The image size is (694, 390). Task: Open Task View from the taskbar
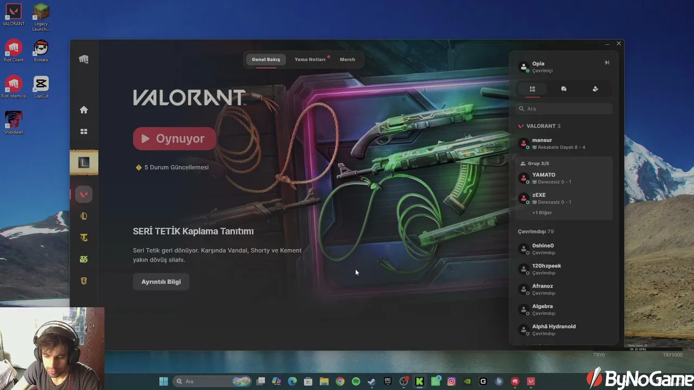click(x=261, y=381)
